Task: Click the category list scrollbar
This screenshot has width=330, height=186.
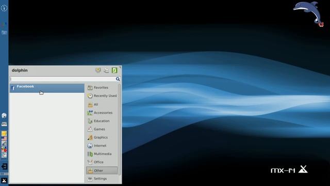Action: click(x=120, y=130)
